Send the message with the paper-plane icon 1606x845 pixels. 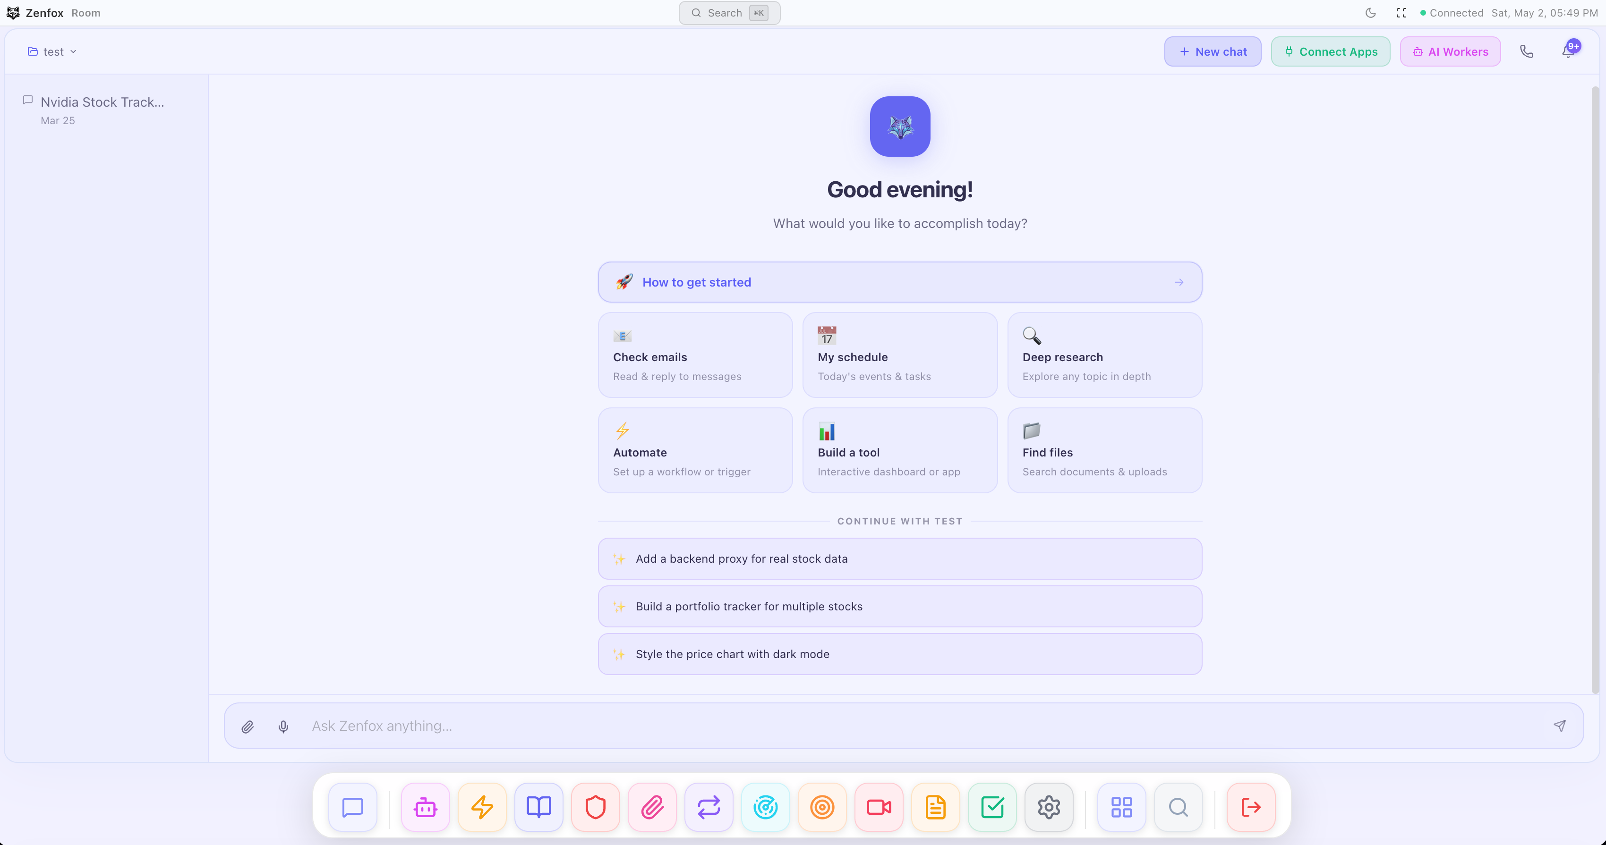[1560, 726]
